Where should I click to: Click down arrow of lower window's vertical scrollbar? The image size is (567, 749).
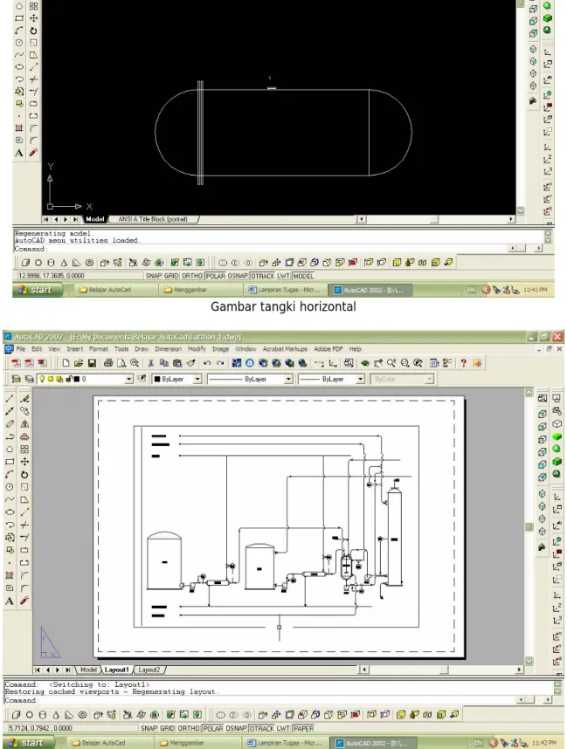pos(529,661)
